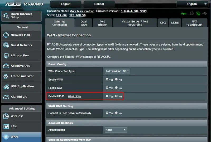Click the guest users status icon
The height and width of the screenshot is (142, 211).
pyautogui.click(x=192, y=13)
